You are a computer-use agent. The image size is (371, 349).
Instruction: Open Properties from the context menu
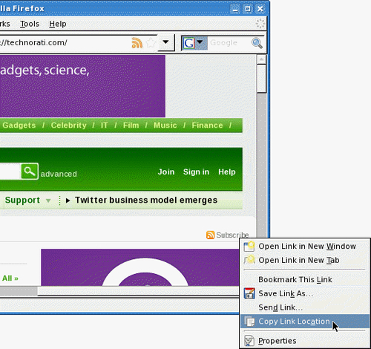305,341
